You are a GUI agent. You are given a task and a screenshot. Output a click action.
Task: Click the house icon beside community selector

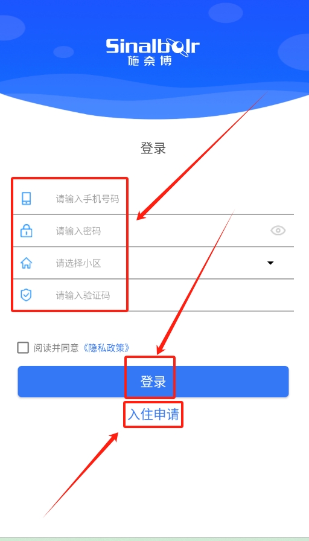[26, 263]
